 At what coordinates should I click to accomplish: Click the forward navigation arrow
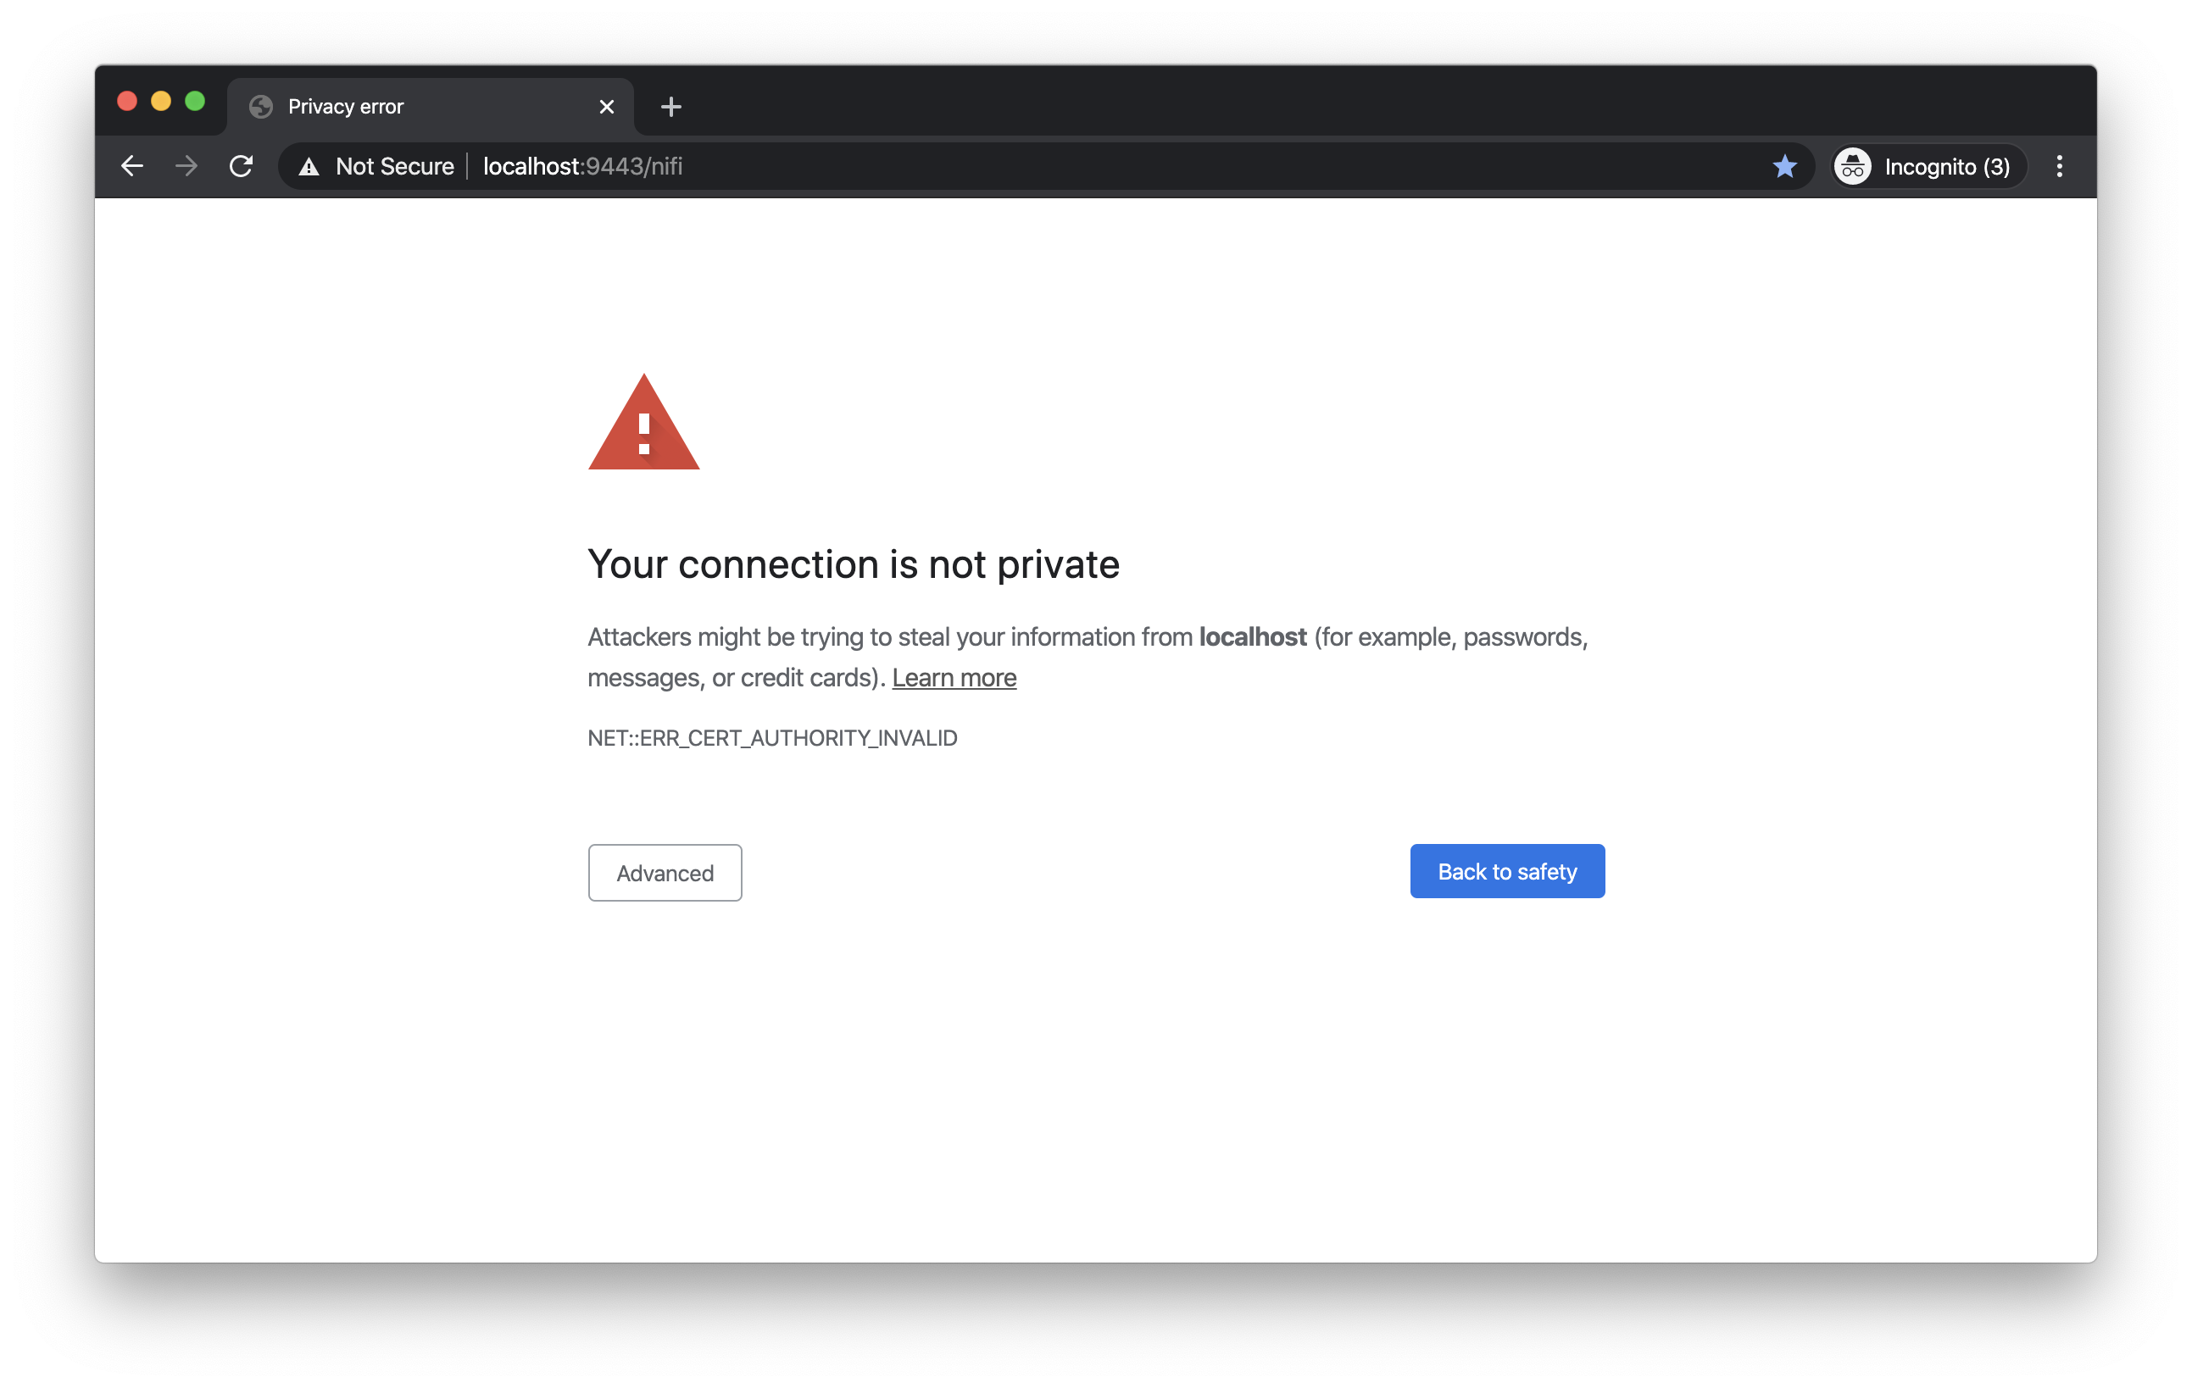pos(186,167)
